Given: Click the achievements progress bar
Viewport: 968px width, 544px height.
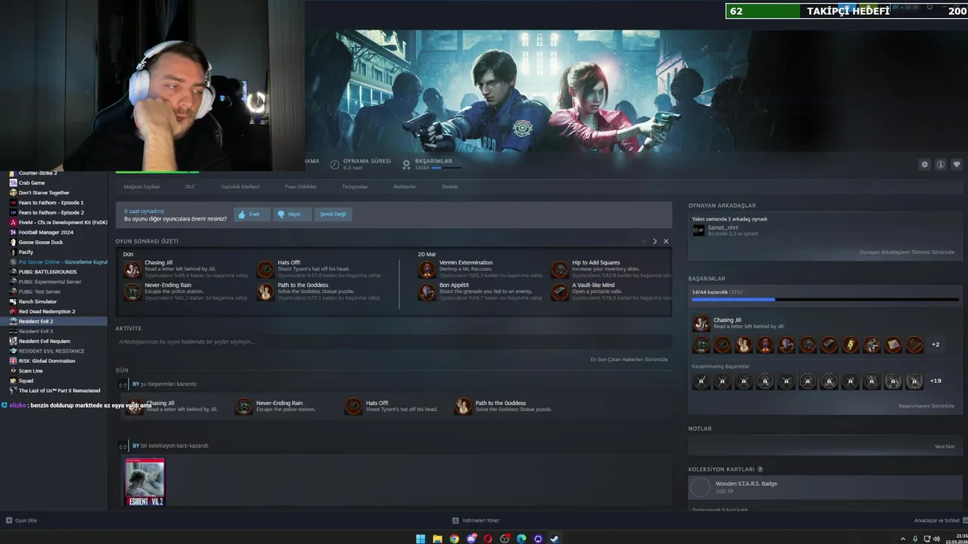Looking at the screenshot, I should pos(824,299).
